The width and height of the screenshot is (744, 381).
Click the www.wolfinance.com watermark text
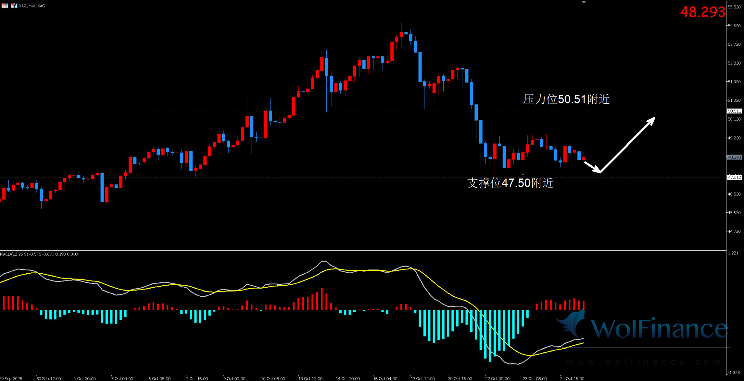tap(643, 362)
